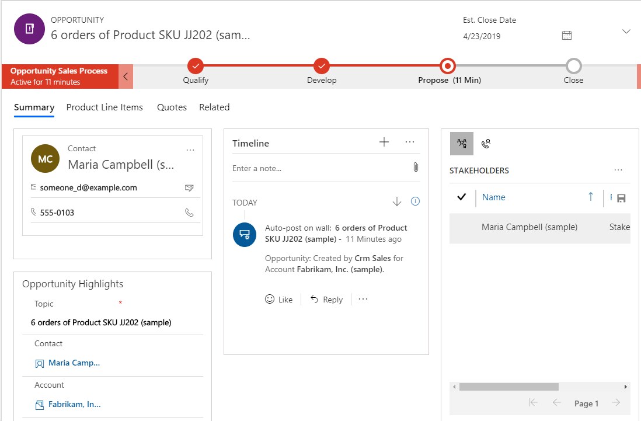Viewport: 641px width, 421px height.
Task: Click the contact lookup icon beside Maria Camp
Action: (x=40, y=363)
